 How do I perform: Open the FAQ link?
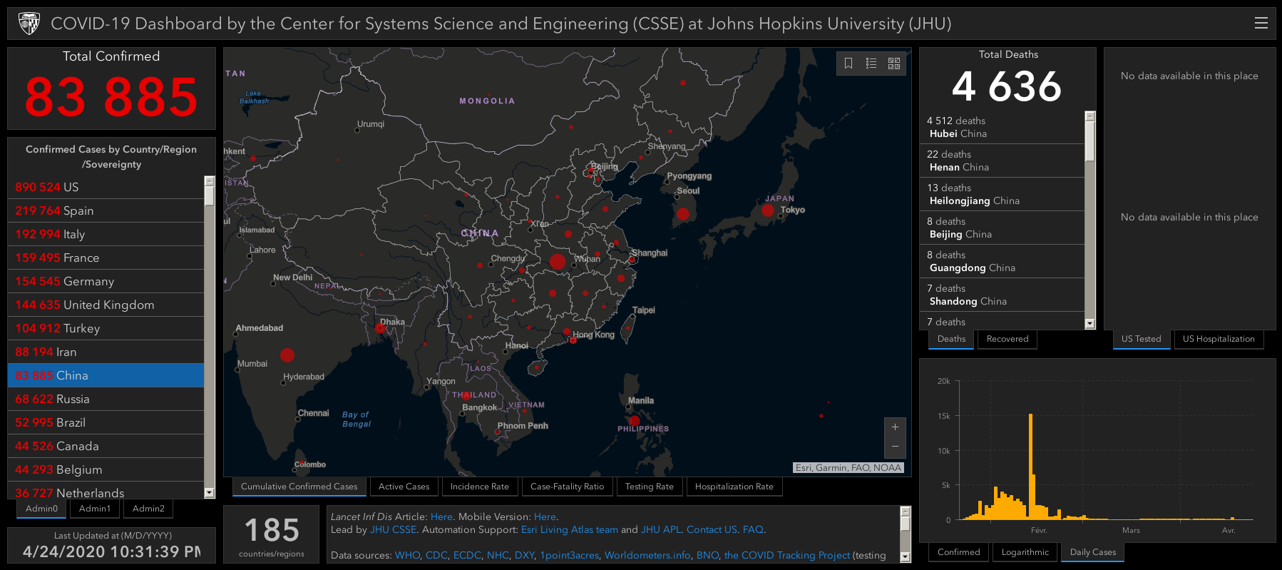click(x=753, y=529)
